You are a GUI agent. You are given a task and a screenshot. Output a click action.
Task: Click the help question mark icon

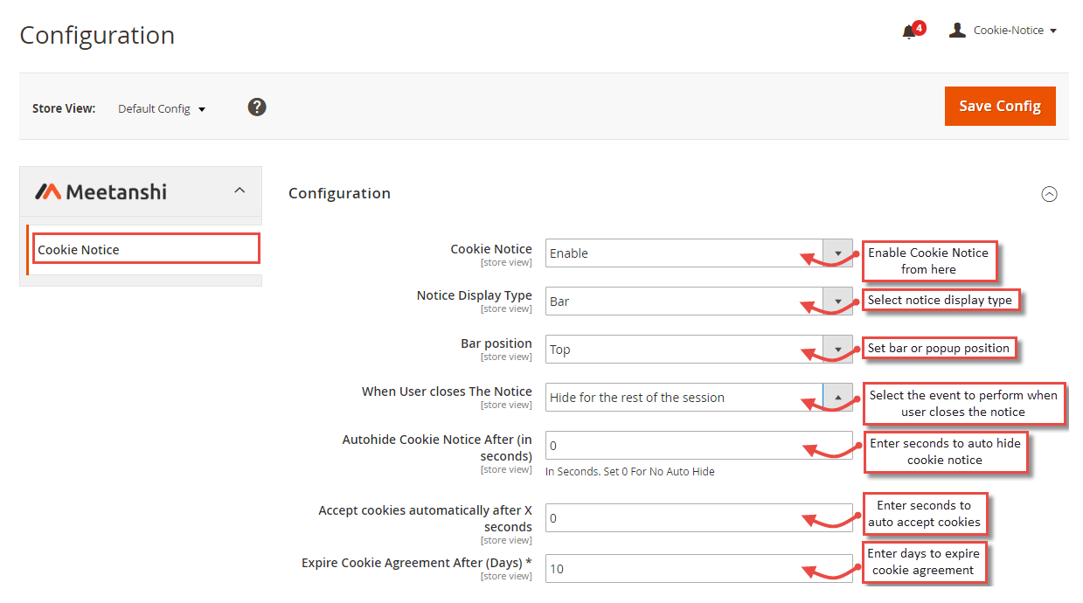pyautogui.click(x=257, y=107)
